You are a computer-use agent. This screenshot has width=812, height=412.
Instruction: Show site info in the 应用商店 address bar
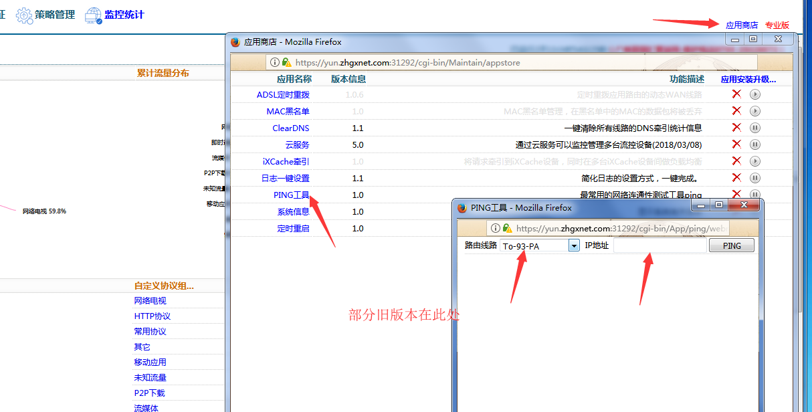click(x=275, y=62)
